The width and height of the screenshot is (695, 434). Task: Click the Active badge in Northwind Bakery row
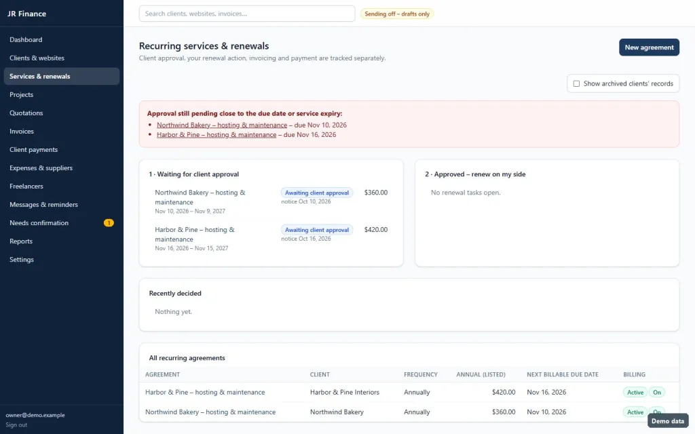635,412
